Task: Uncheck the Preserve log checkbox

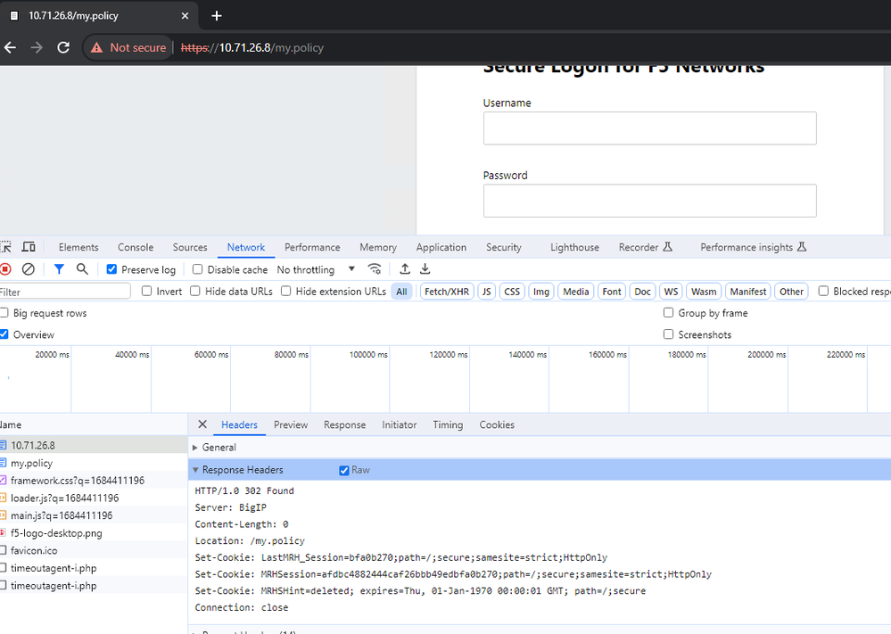Action: [x=111, y=269]
